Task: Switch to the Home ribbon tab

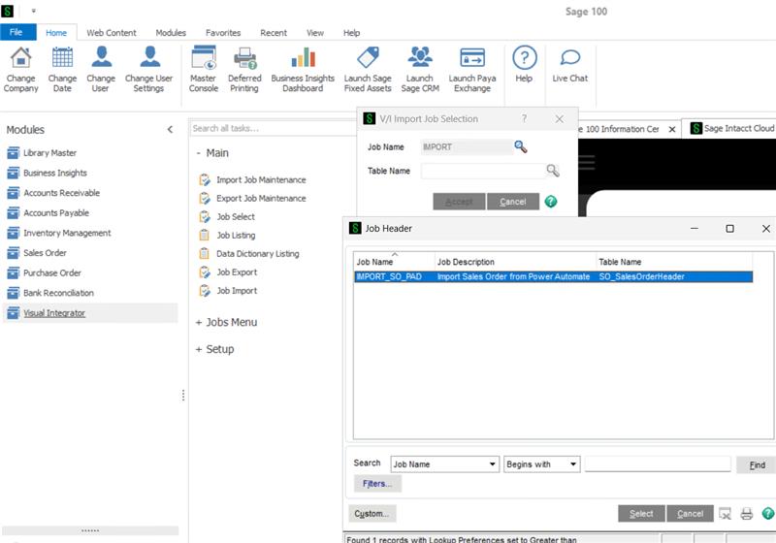Action: [56, 33]
